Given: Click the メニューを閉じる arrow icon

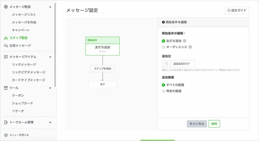Looking at the screenshot, I should (x=6, y=135).
